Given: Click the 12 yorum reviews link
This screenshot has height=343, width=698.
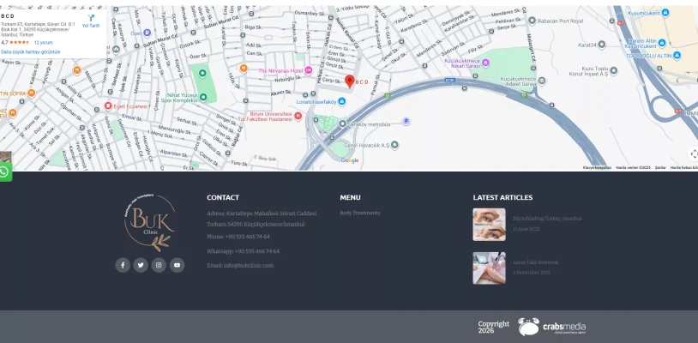Looking at the screenshot, I should (x=44, y=42).
